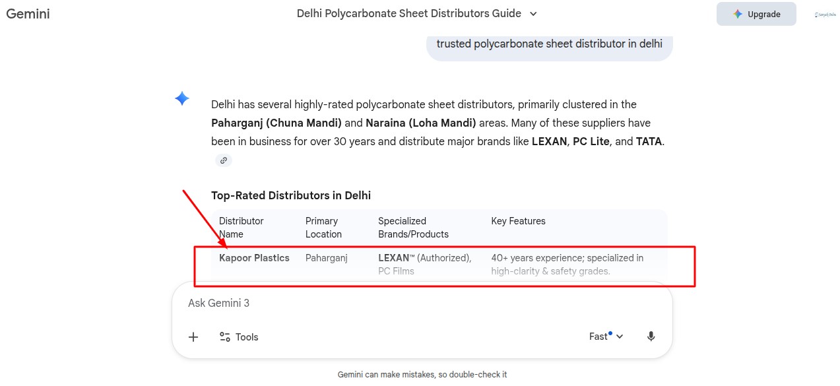Screen dimensions: 840x386
Task: Open the conversation title dropdown menu
Action: pyautogui.click(x=533, y=14)
